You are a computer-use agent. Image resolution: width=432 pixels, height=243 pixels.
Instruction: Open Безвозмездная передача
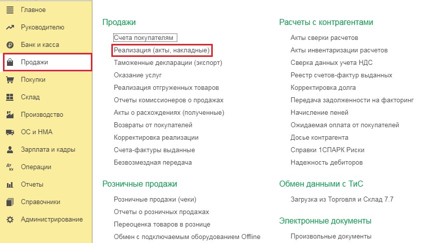tap(153, 162)
